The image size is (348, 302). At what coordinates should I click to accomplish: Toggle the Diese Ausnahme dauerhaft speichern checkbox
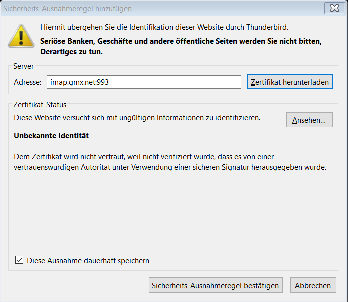tap(19, 260)
